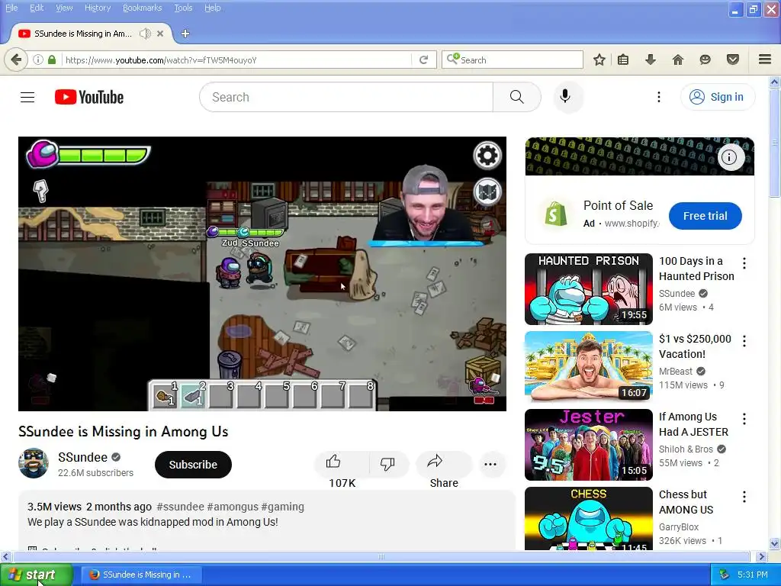Show bookmarks list icon
The image size is (781, 586).
623,60
